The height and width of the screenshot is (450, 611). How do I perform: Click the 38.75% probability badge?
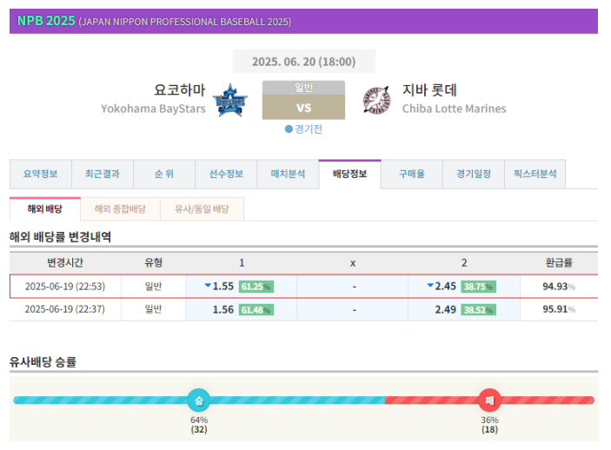click(x=479, y=287)
